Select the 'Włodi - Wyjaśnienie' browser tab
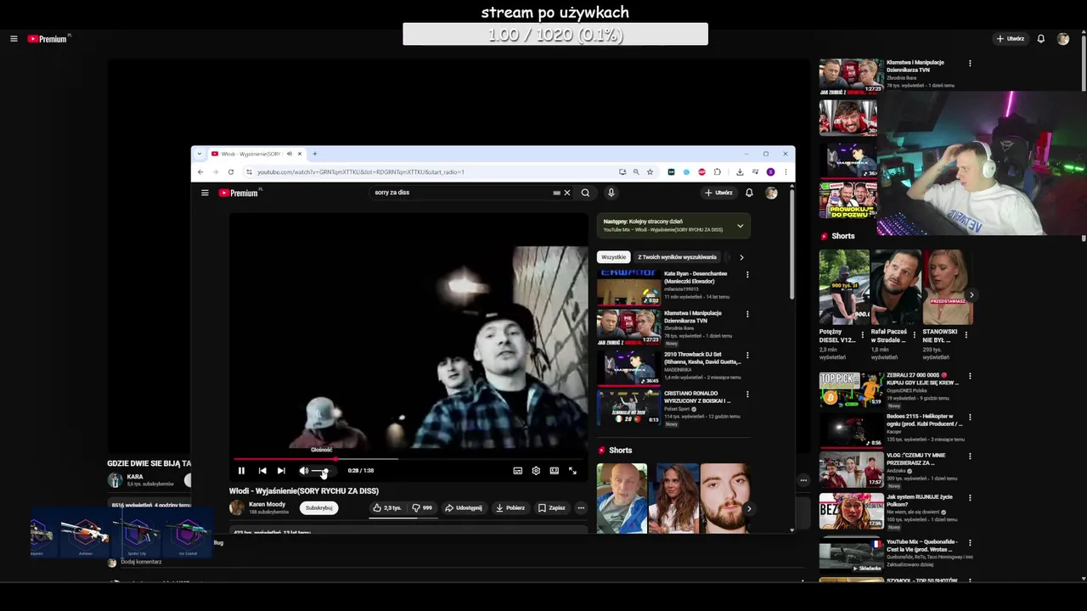Screen dimensions: 1087x611 click(x=256, y=154)
